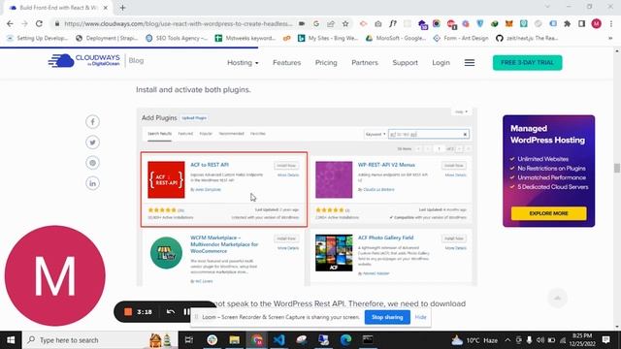
Task: Open Windows Start menu
Action: coord(11,340)
